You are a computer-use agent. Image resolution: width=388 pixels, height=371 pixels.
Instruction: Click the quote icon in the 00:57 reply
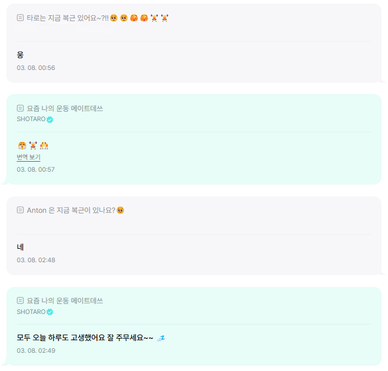pyautogui.click(x=21, y=109)
